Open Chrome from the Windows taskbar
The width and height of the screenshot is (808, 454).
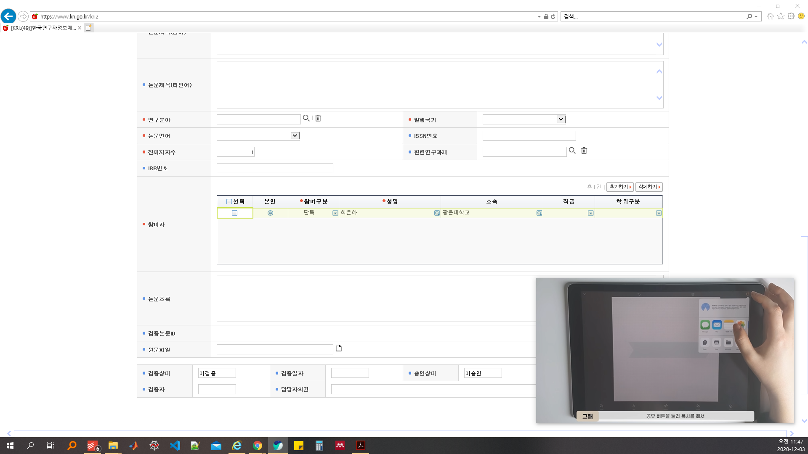tap(258, 446)
